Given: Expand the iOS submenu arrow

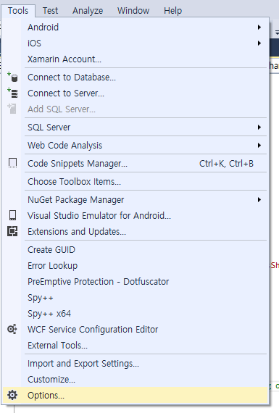Looking at the screenshot, I should tap(259, 43).
